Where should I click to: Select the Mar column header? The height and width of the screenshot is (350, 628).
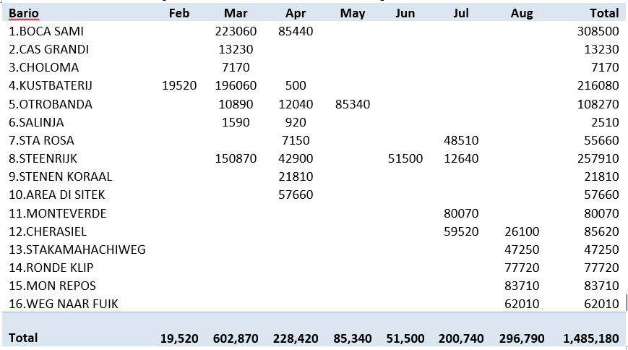[x=236, y=13]
